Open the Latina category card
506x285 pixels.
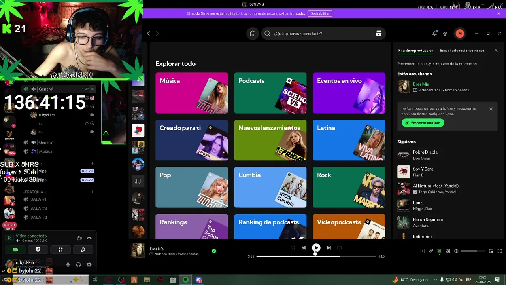pyautogui.click(x=349, y=140)
